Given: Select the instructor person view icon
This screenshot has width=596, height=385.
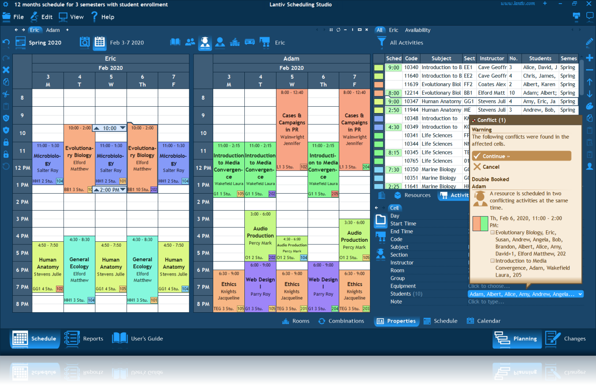Looking at the screenshot, I should (220, 42).
